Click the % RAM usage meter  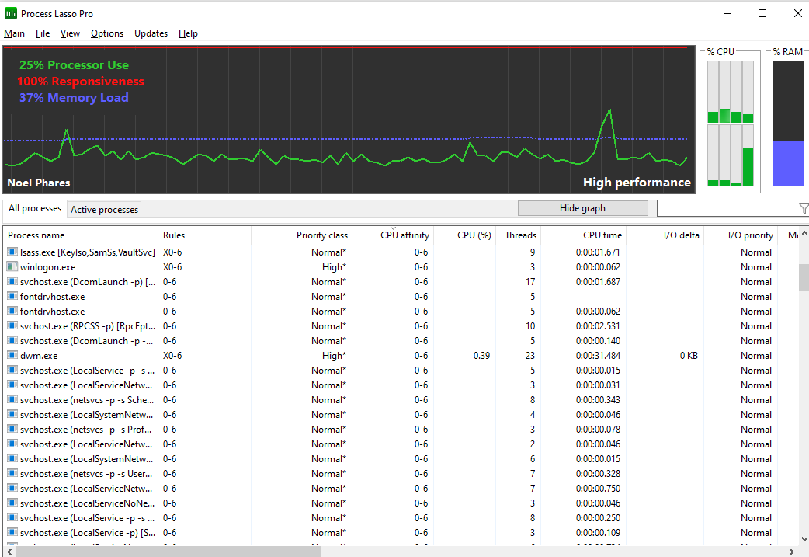[788, 124]
